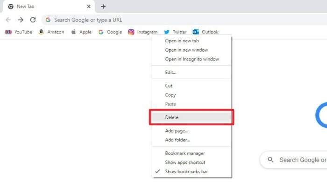
Task: Close the New Tab tab
Action: [89, 7]
